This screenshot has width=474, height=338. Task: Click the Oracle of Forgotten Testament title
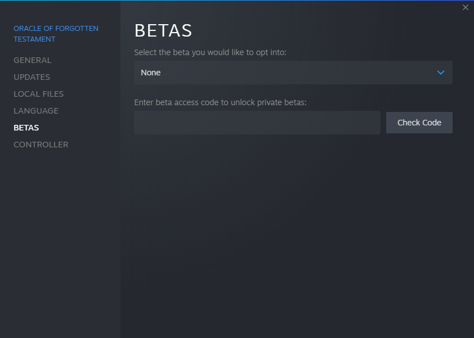pos(56,29)
